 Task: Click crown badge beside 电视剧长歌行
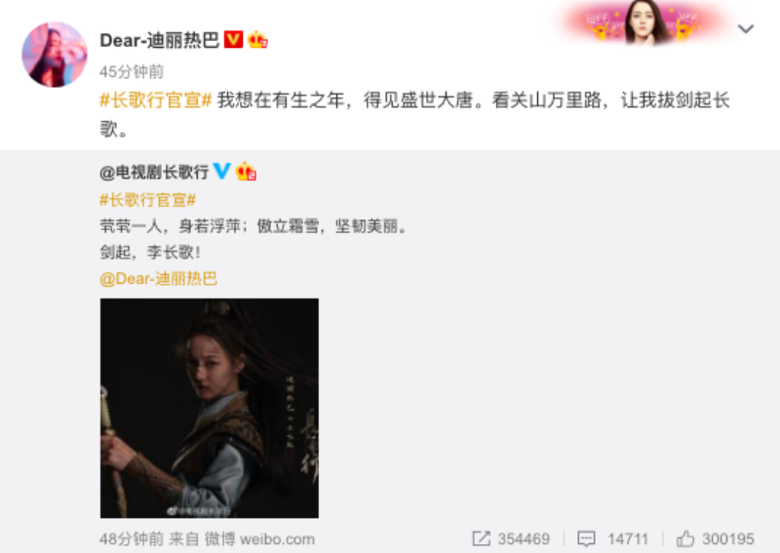pos(246,172)
